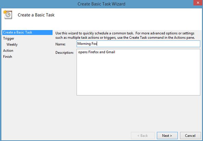
Task: Close the Create Basic Task Wizard window
Action: click(x=198, y=3)
